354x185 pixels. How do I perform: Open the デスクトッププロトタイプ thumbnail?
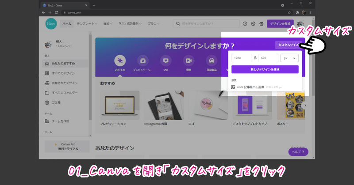252,105
